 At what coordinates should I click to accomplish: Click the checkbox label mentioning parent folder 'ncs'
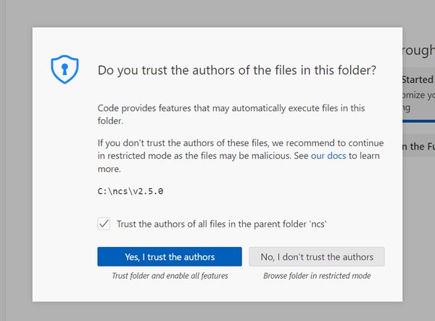221,224
